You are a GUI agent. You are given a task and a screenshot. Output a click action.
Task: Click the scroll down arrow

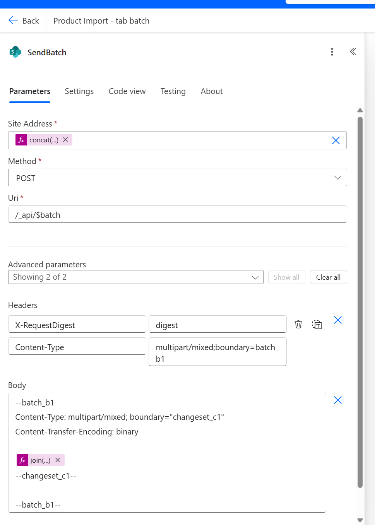click(x=360, y=520)
